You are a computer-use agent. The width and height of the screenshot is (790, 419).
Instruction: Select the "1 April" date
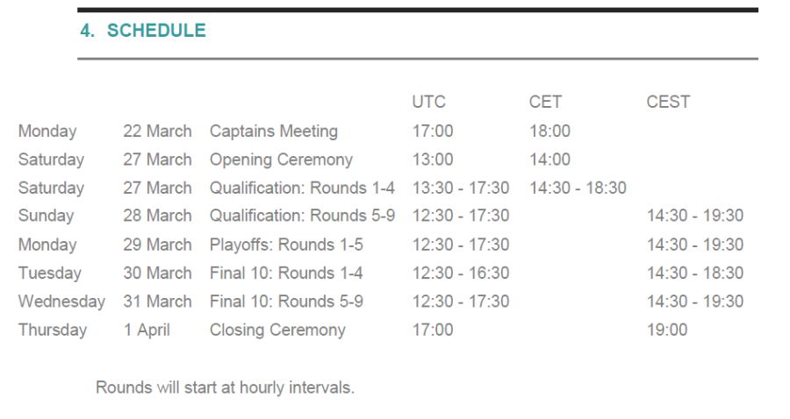[x=147, y=330]
